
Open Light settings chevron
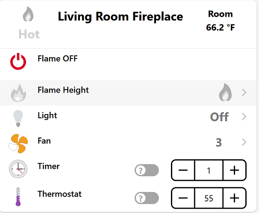244,117
